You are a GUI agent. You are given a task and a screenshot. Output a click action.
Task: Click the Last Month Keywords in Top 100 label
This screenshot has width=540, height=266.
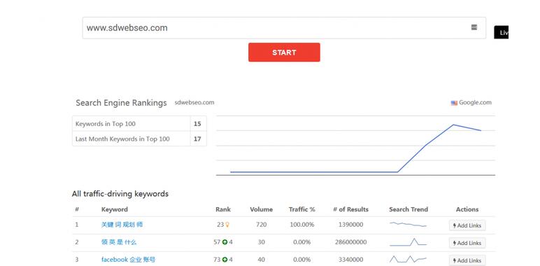coord(122,139)
